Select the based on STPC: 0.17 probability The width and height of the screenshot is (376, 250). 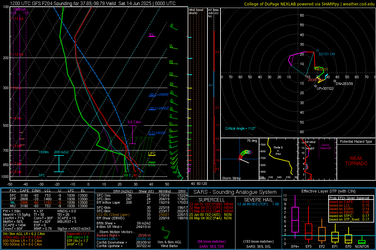tap(349, 216)
